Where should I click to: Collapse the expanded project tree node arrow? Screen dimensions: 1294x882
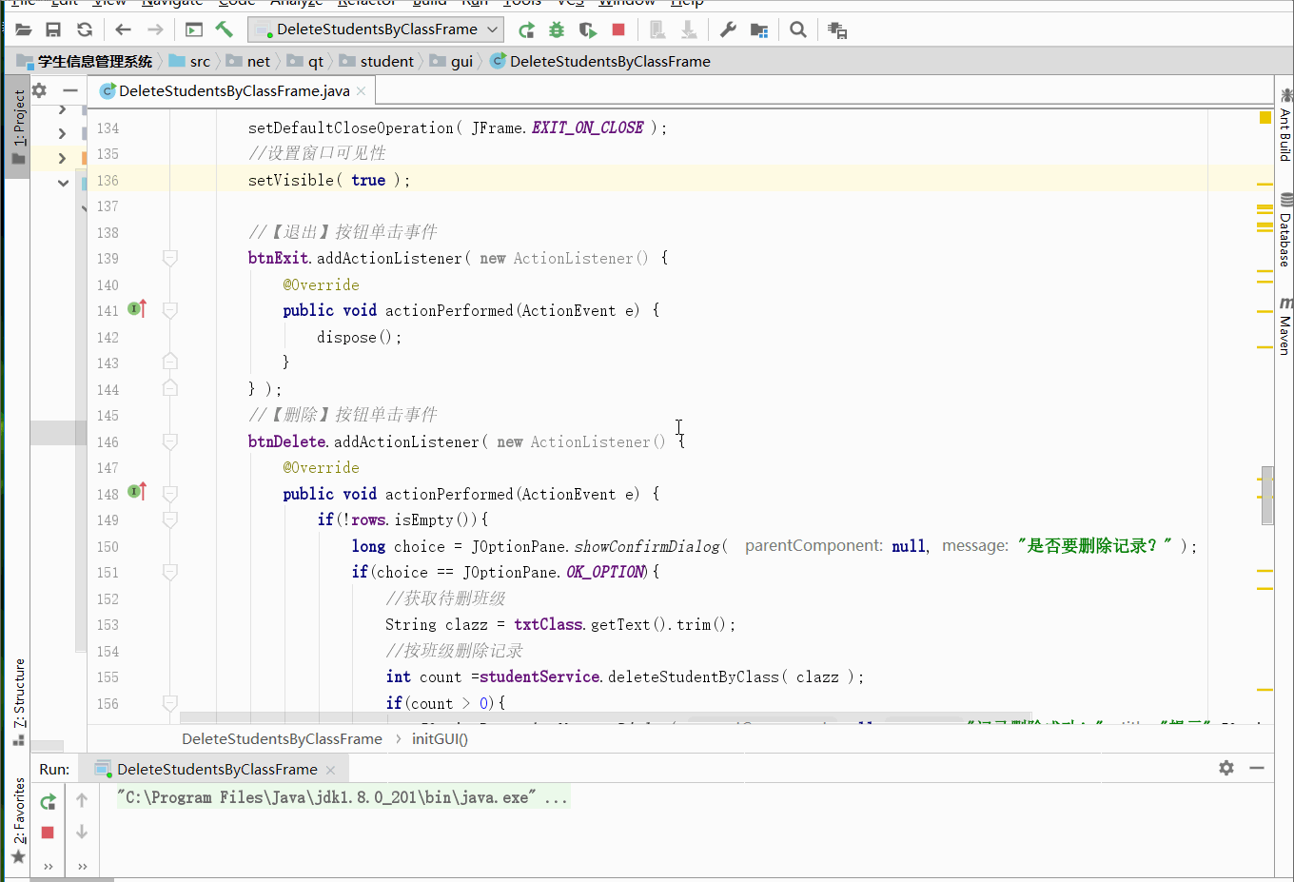click(63, 183)
